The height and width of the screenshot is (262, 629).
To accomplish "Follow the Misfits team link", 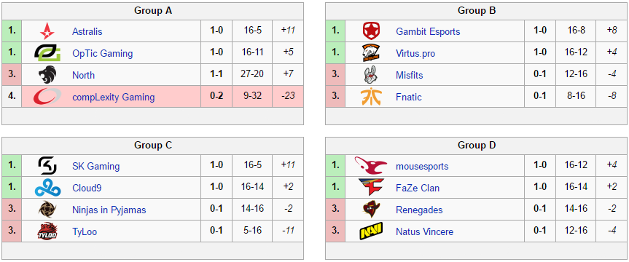I will coord(409,75).
